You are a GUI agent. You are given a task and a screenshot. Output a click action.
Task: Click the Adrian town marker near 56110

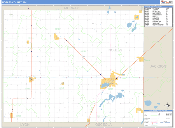(x=31, y=79)
